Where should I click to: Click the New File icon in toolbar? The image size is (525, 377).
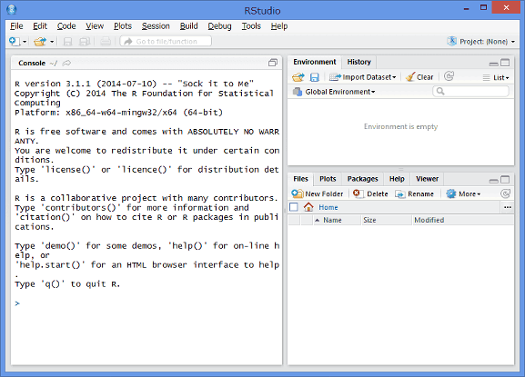[15, 42]
